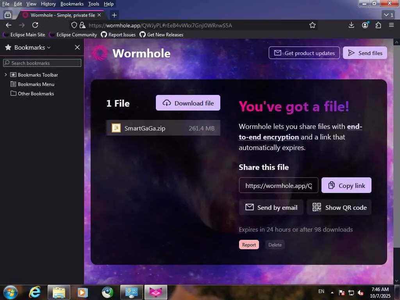Click the Wormhole logo
This screenshot has height=300, width=400.
click(131, 53)
